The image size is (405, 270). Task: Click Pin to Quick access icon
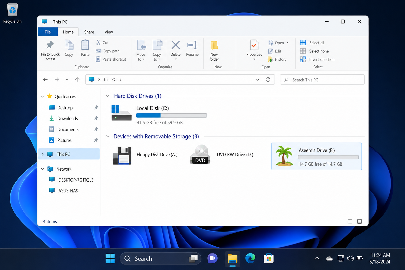(50, 45)
